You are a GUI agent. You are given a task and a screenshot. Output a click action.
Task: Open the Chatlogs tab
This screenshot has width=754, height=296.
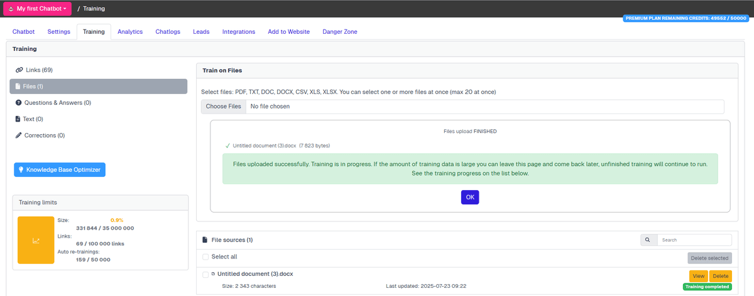(168, 32)
